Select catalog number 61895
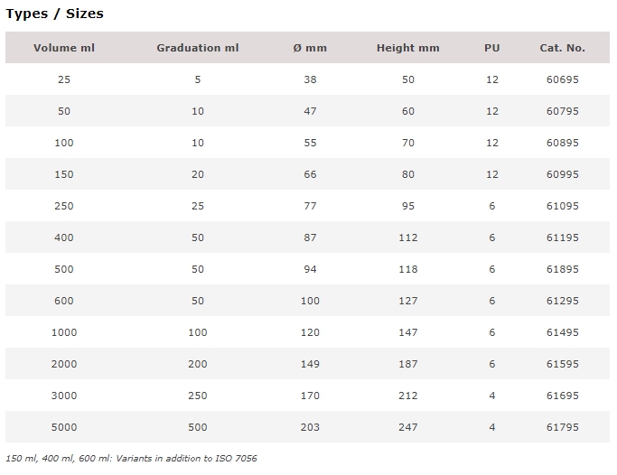Screen dimensions: 617x475 (x=562, y=269)
